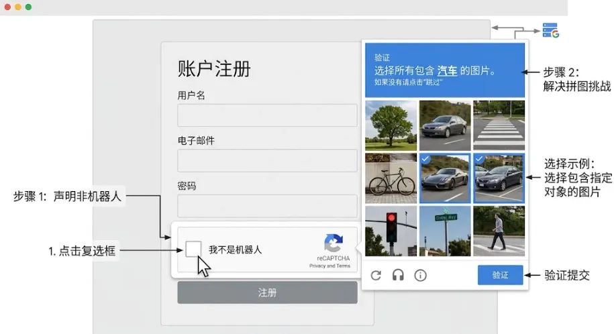Click the Google server icon at top right
Image resolution: width=614 pixels, height=334 pixels.
coord(550,31)
